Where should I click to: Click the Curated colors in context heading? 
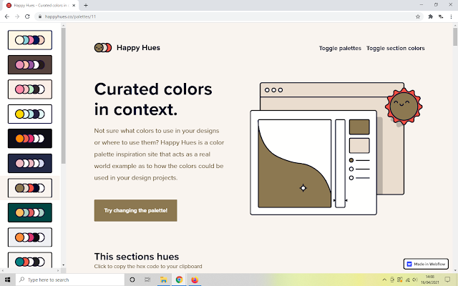pyautogui.click(x=153, y=99)
